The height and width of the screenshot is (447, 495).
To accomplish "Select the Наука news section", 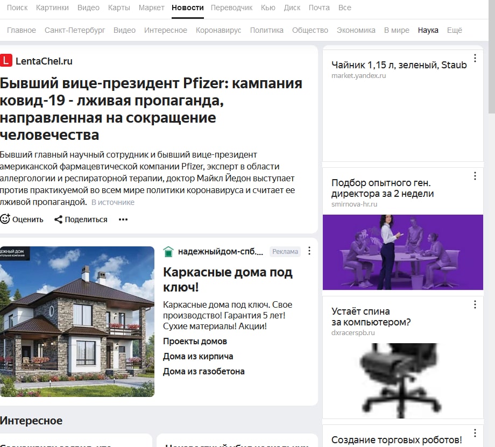I will pos(428,30).
